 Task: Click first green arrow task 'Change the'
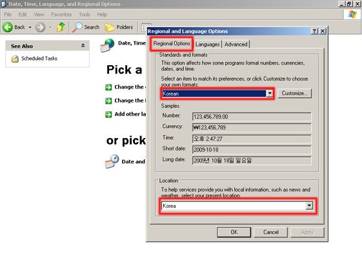click(x=108, y=87)
